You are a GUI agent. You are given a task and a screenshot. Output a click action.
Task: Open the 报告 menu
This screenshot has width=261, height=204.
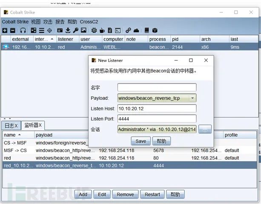[x=60, y=22]
